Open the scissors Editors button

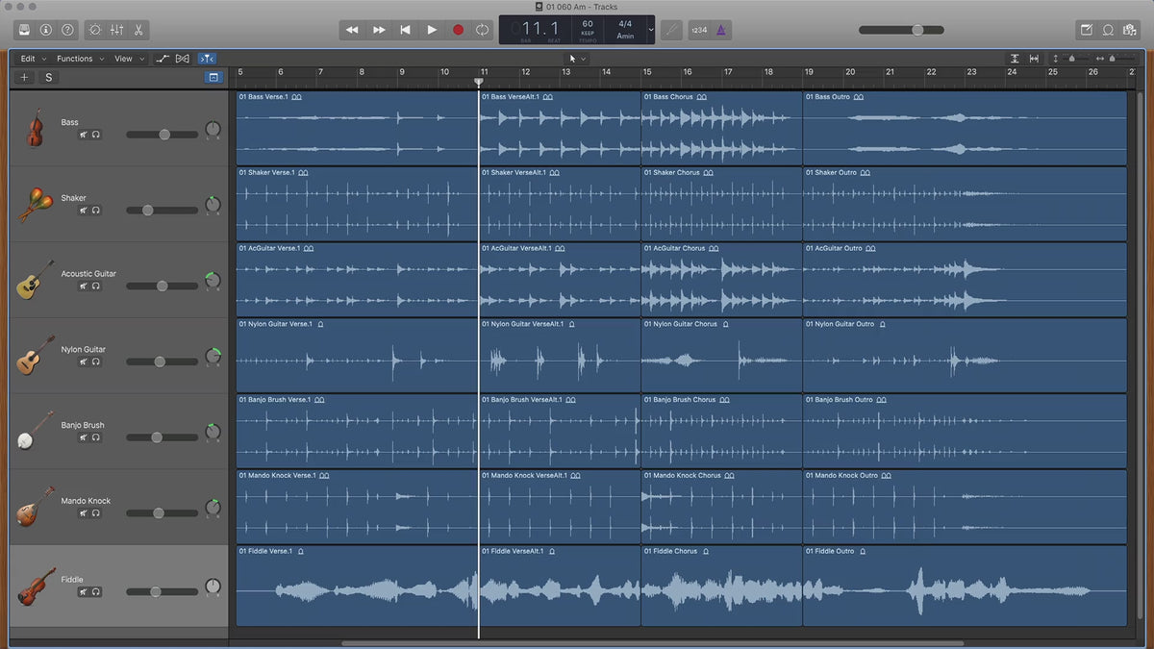139,30
